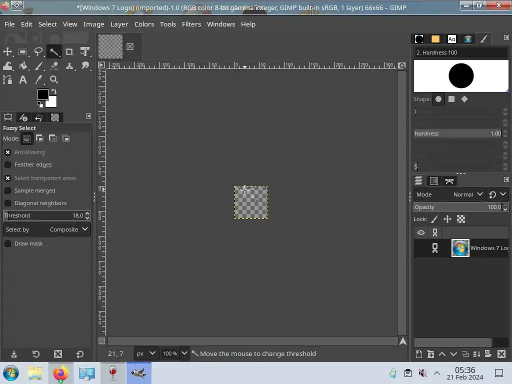Viewport: 512px width, 384px height.
Task: Open the Colors menu
Action: 144,24
